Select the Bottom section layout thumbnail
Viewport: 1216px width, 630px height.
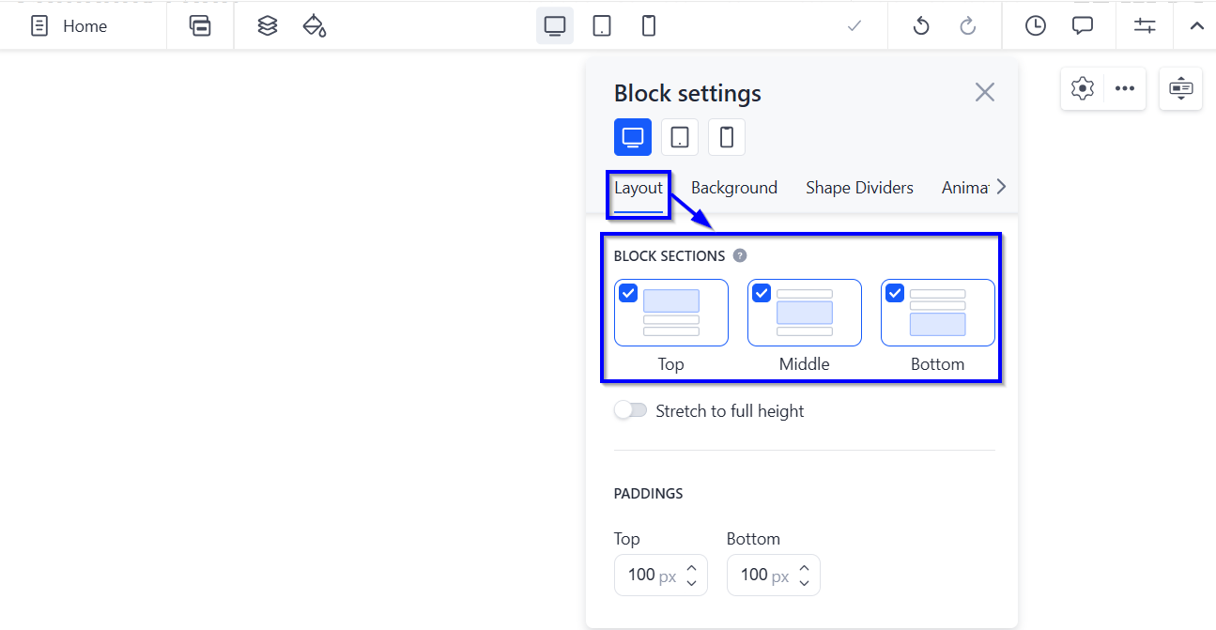tap(938, 313)
